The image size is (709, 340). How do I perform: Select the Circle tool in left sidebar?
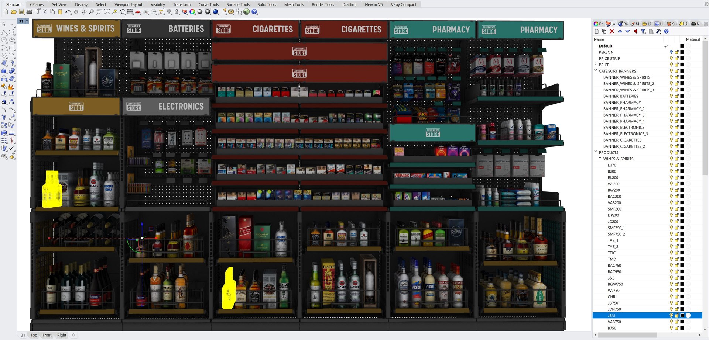[x=4, y=40]
